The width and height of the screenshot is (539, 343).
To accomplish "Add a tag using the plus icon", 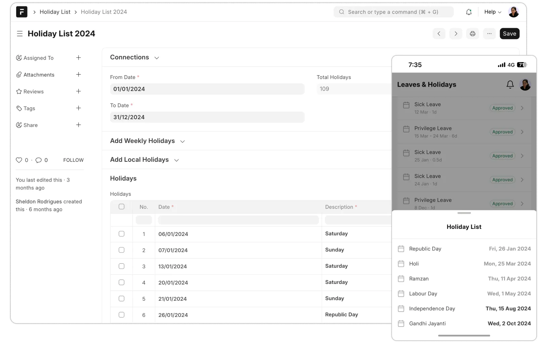I will click(x=79, y=108).
